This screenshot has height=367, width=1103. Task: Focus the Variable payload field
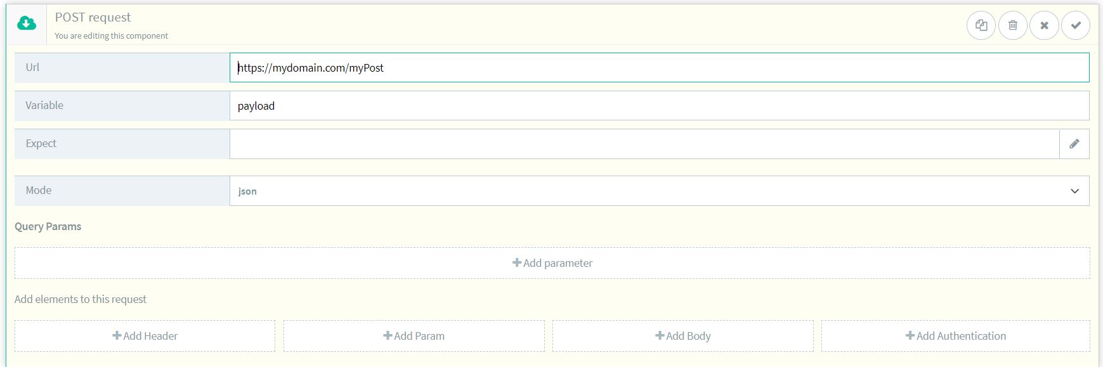point(660,106)
